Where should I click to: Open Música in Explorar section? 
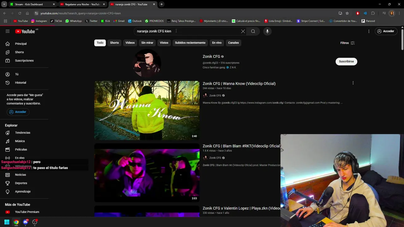[x=24, y=141]
